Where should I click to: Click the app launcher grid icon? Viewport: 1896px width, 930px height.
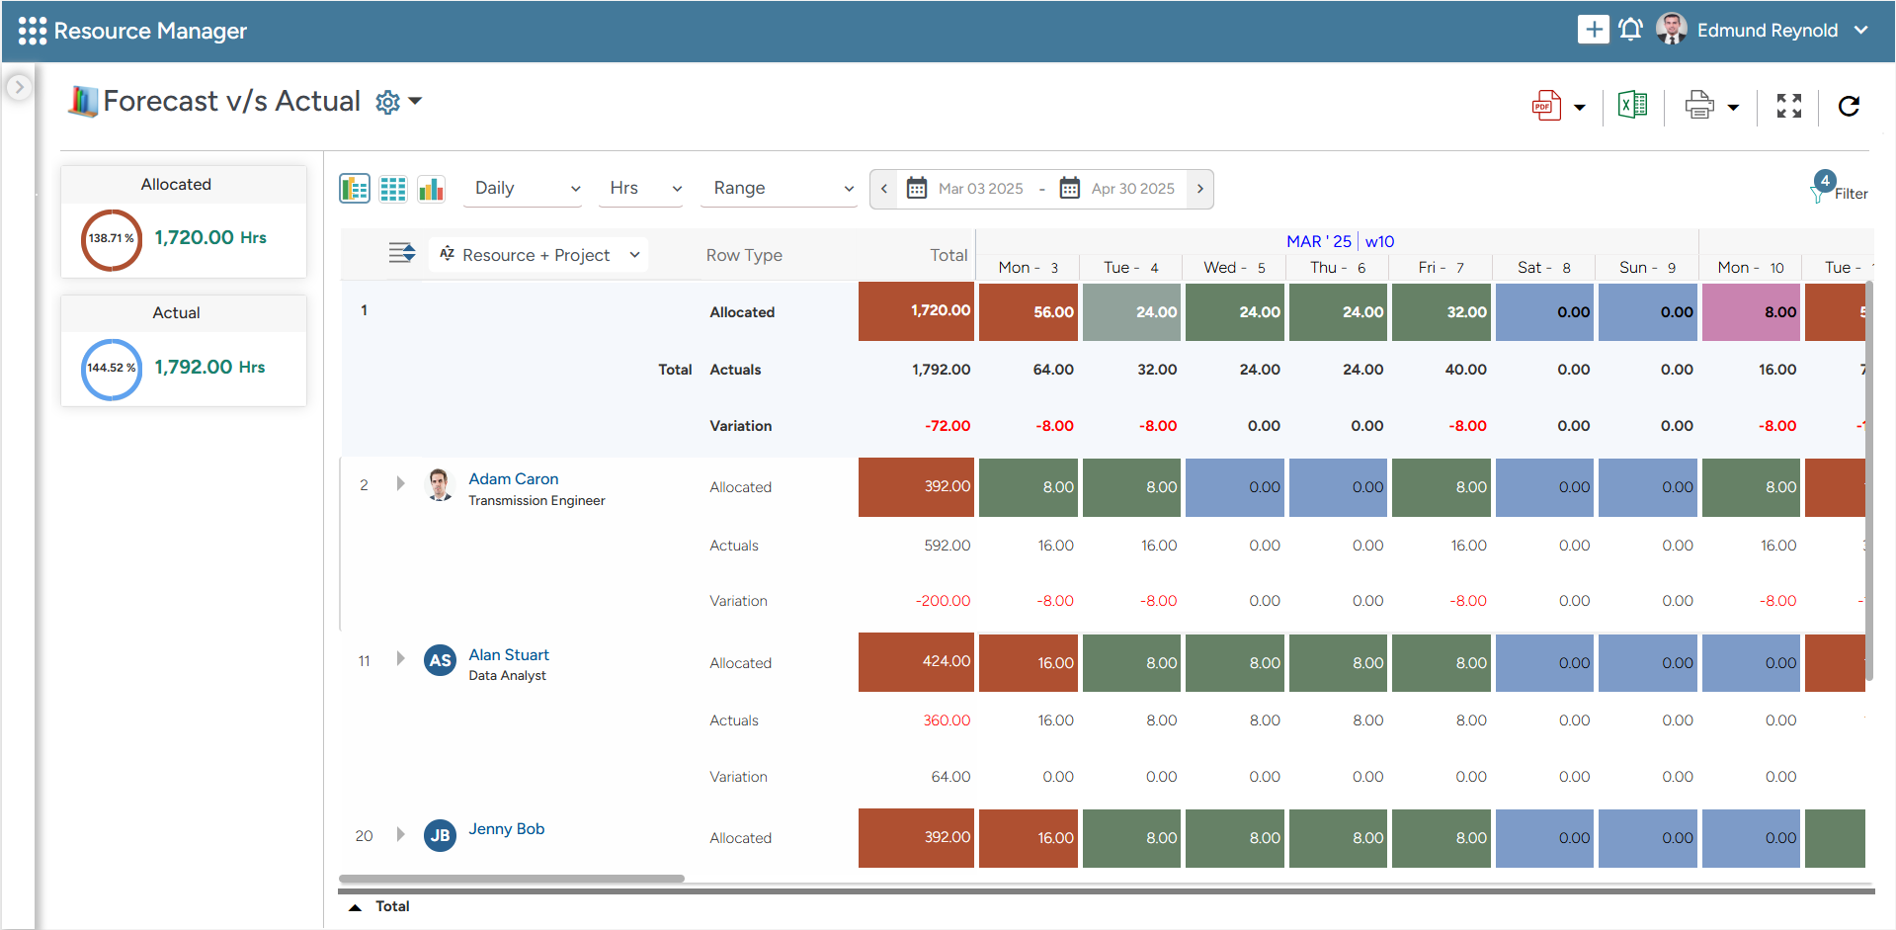click(32, 31)
